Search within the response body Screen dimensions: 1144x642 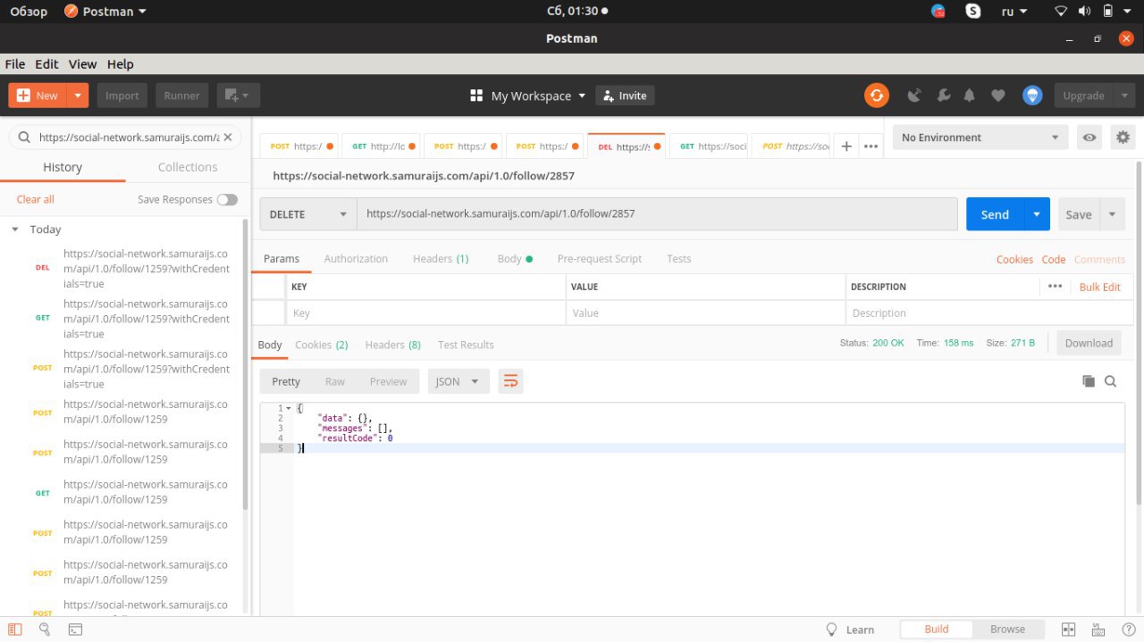1111,381
